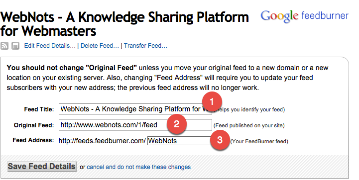Viewport: 359px width, 180px height.
Task: Click the Feed Title label
Action: pyautogui.click(x=39, y=109)
